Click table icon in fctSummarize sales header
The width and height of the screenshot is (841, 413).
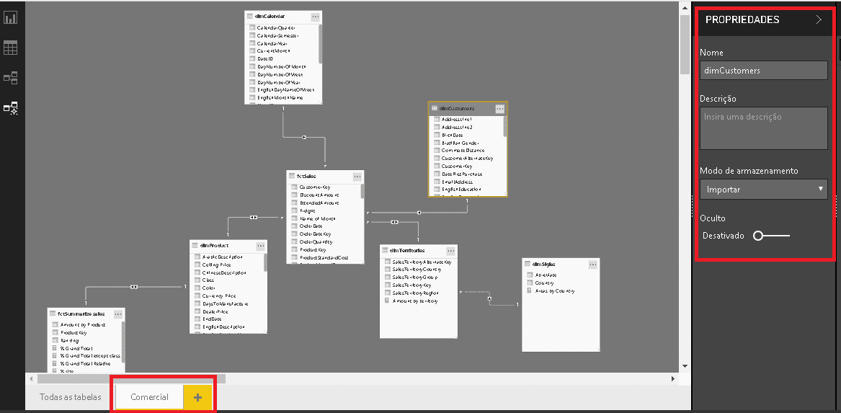coord(53,314)
